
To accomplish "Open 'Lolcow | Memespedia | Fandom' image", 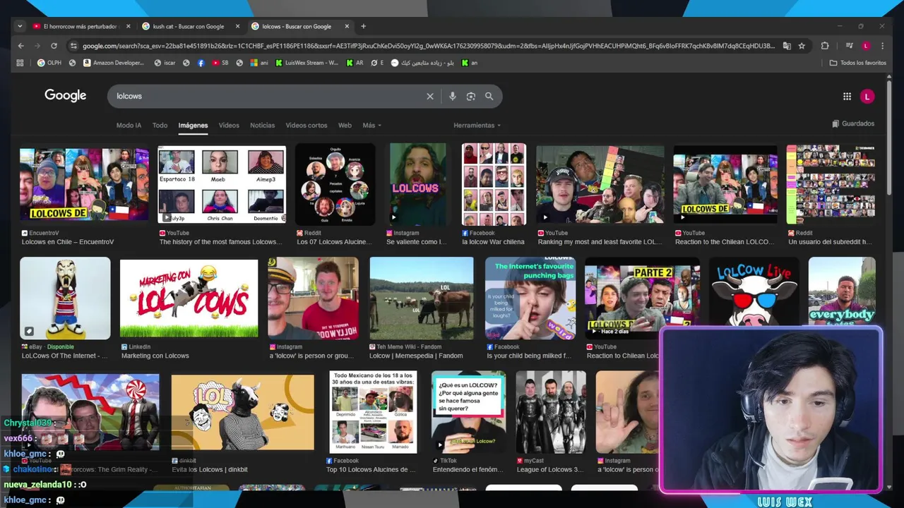I will 422,298.
